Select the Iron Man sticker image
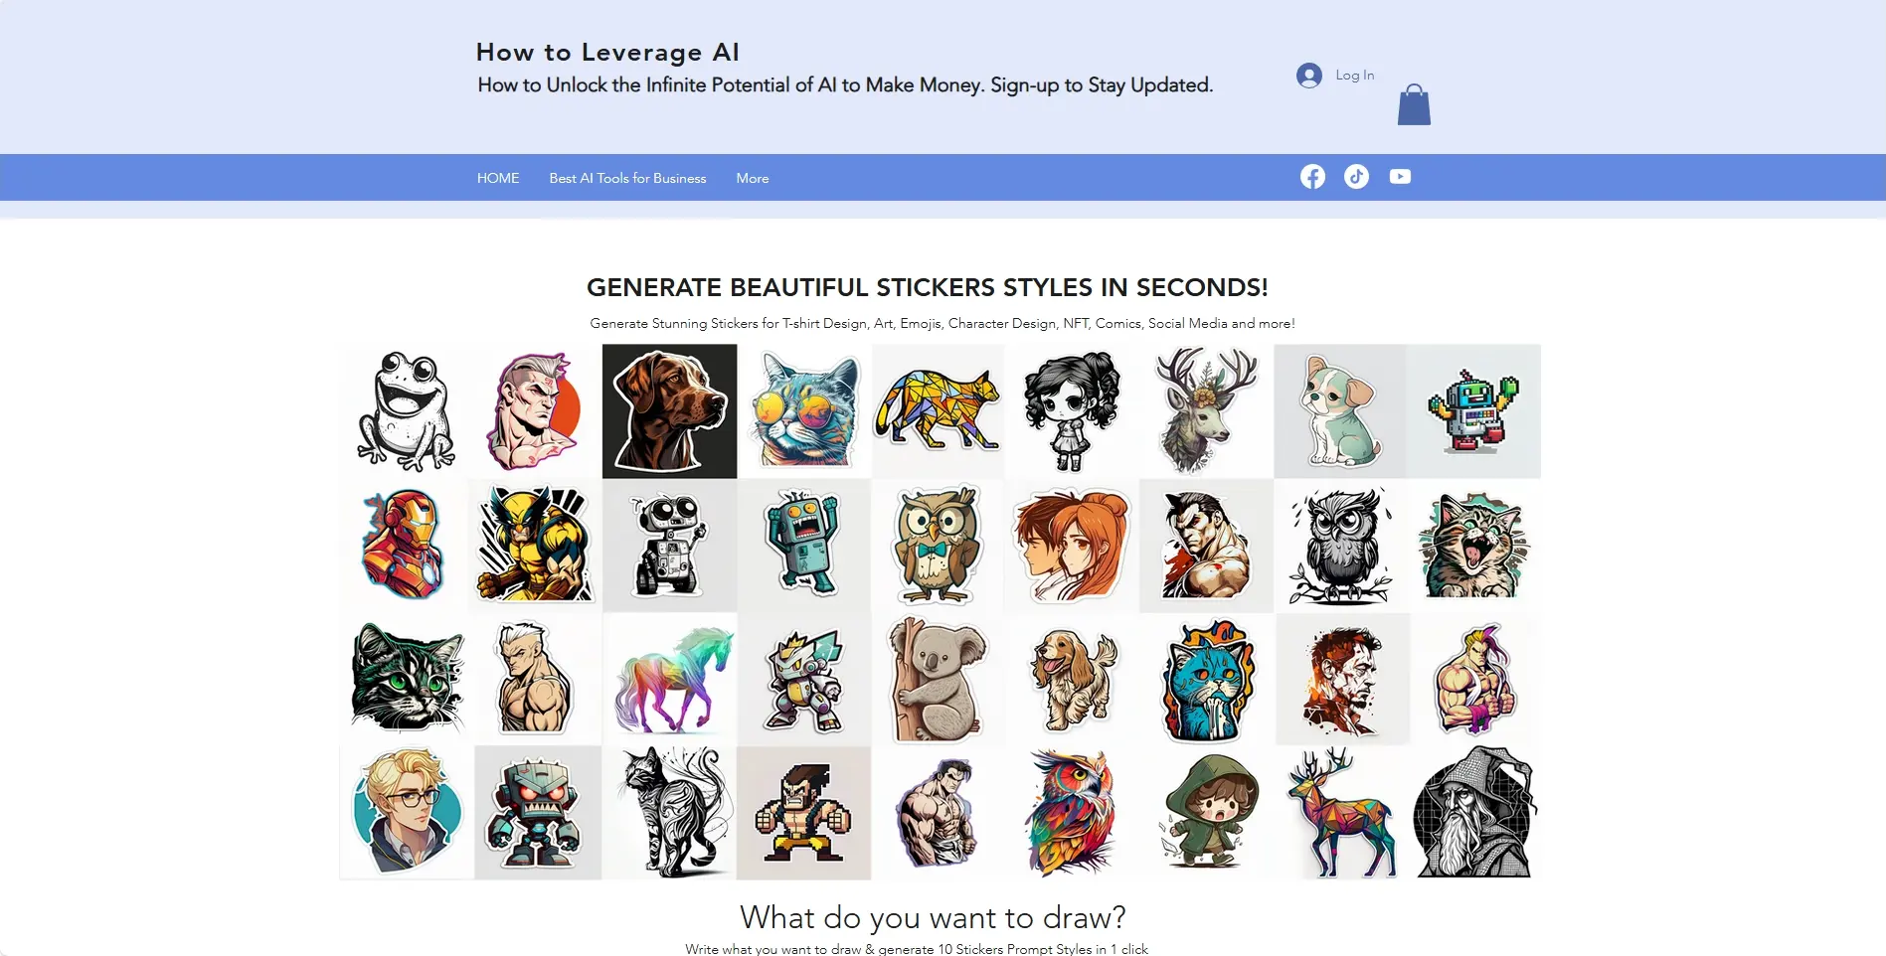1886x956 pixels. point(406,546)
